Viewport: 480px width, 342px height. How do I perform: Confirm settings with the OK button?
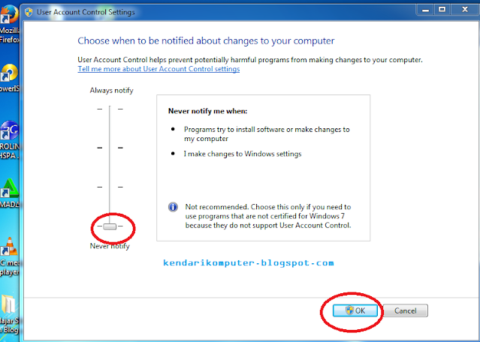[x=355, y=310]
